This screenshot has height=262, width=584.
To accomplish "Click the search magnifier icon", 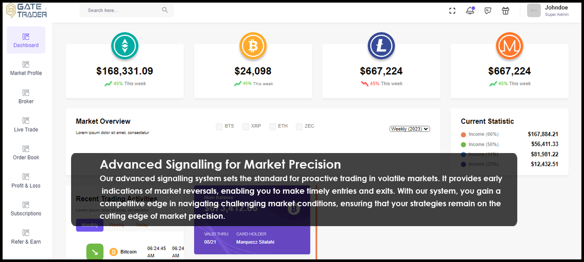I will point(165,10).
